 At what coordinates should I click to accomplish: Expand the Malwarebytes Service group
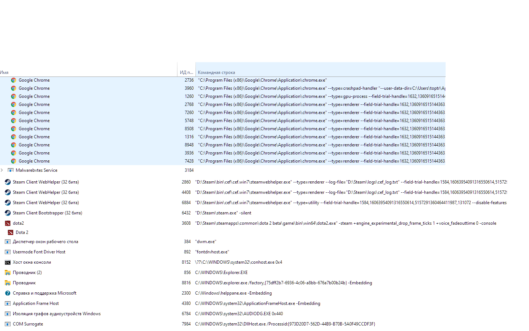tap(2, 170)
